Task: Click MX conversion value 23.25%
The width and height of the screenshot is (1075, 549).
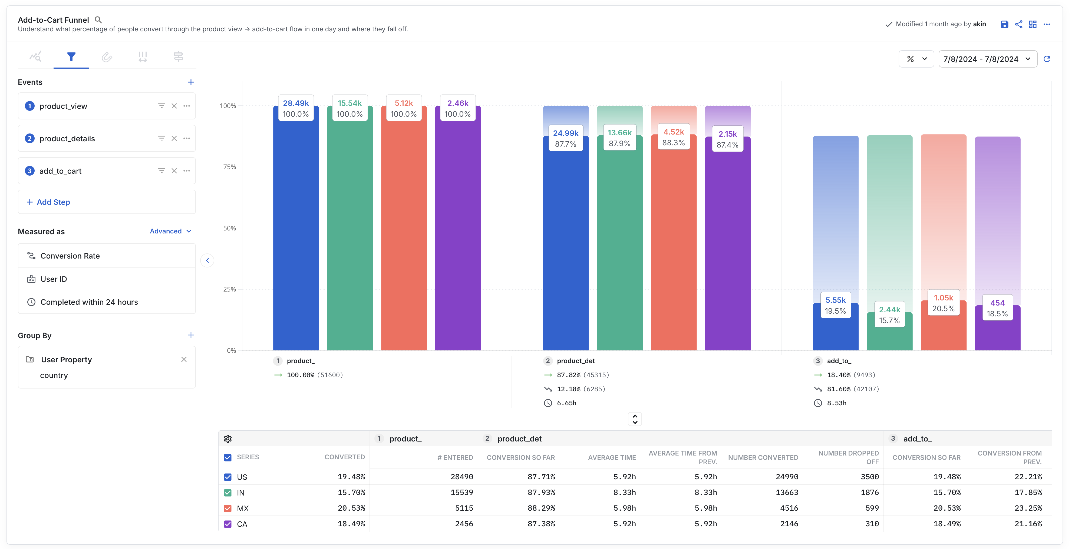Action: [1028, 508]
